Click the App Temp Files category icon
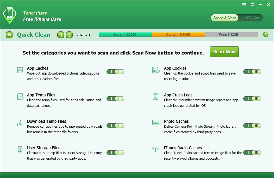 tap(21, 97)
